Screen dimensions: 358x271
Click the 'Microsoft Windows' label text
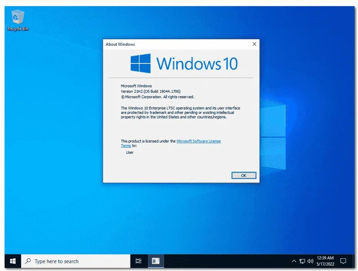pyautogui.click(x=136, y=86)
